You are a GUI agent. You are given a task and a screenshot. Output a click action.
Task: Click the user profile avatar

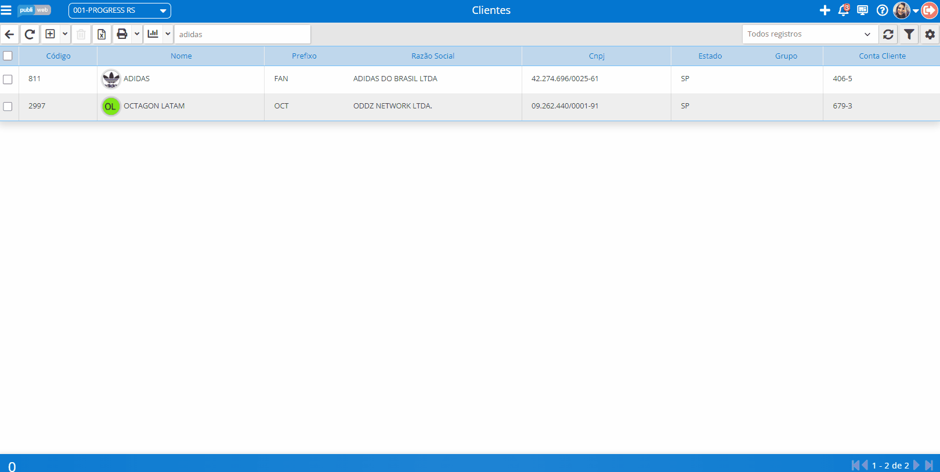(x=902, y=10)
